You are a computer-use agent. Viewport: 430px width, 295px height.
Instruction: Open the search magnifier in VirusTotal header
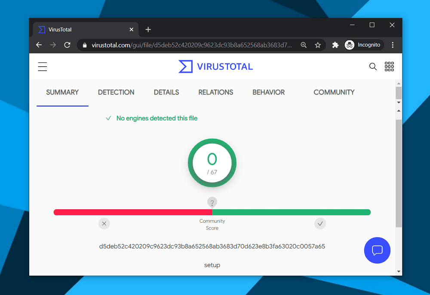pyautogui.click(x=373, y=66)
